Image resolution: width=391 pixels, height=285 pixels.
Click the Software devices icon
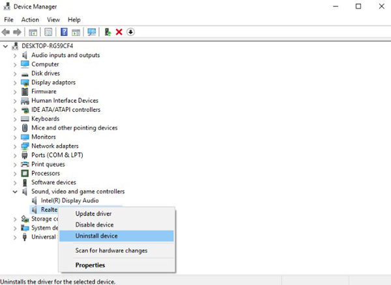(25, 182)
